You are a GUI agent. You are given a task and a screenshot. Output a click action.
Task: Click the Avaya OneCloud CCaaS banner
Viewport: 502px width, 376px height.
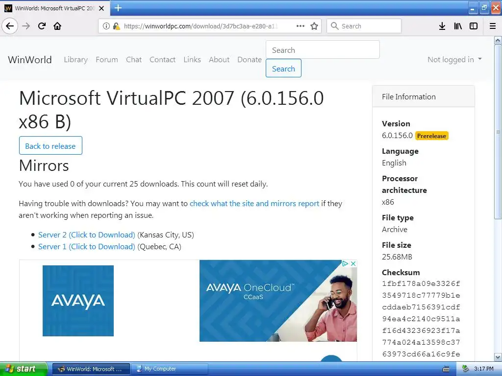pyautogui.click(x=278, y=301)
